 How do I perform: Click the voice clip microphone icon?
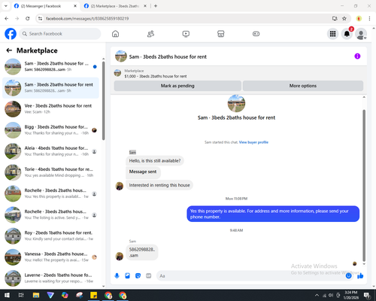tap(117, 276)
